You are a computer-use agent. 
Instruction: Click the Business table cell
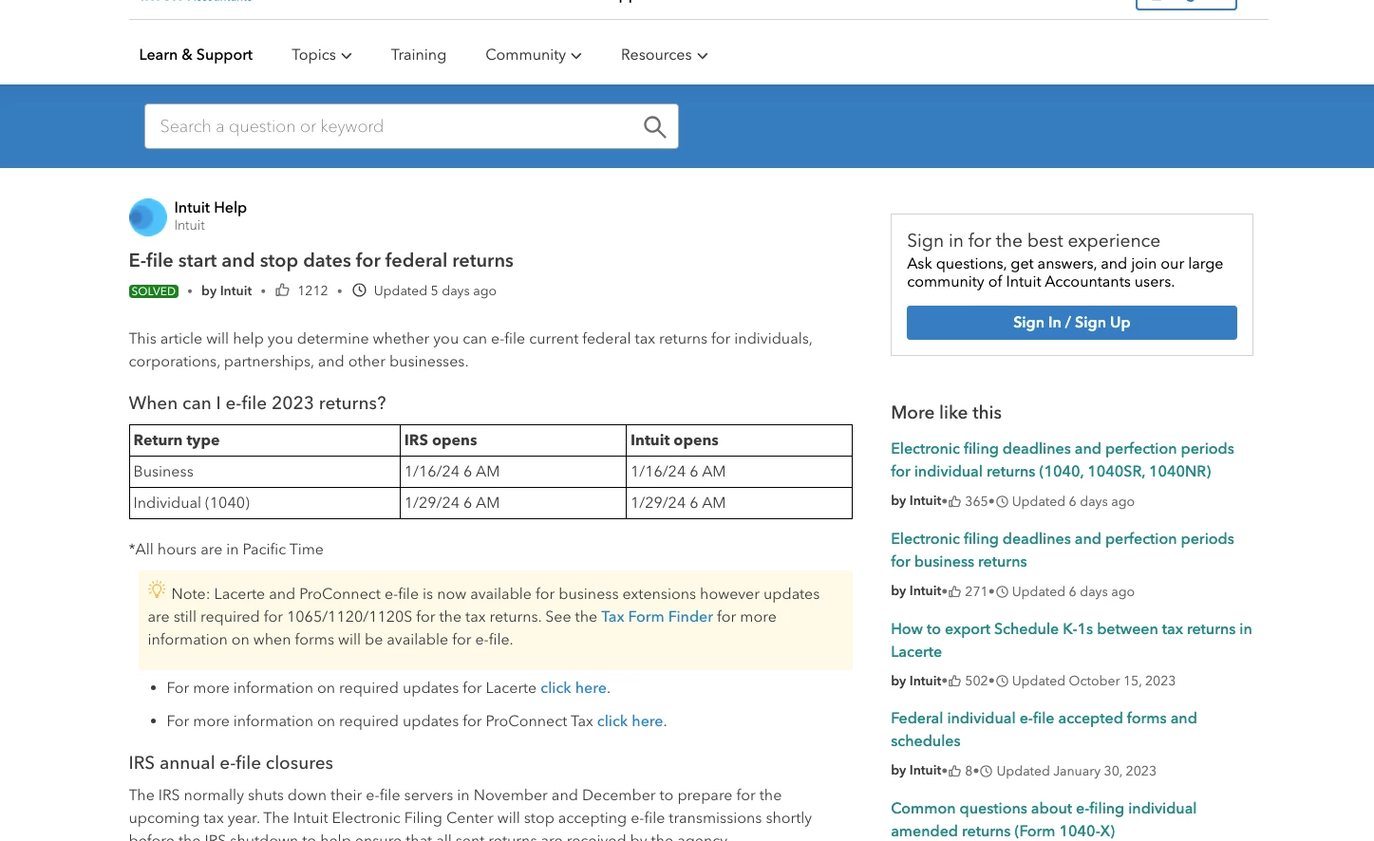[x=265, y=472]
